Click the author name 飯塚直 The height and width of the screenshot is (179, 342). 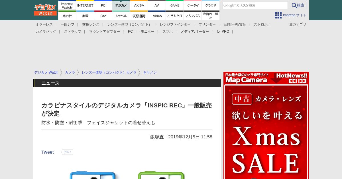coord(157,137)
